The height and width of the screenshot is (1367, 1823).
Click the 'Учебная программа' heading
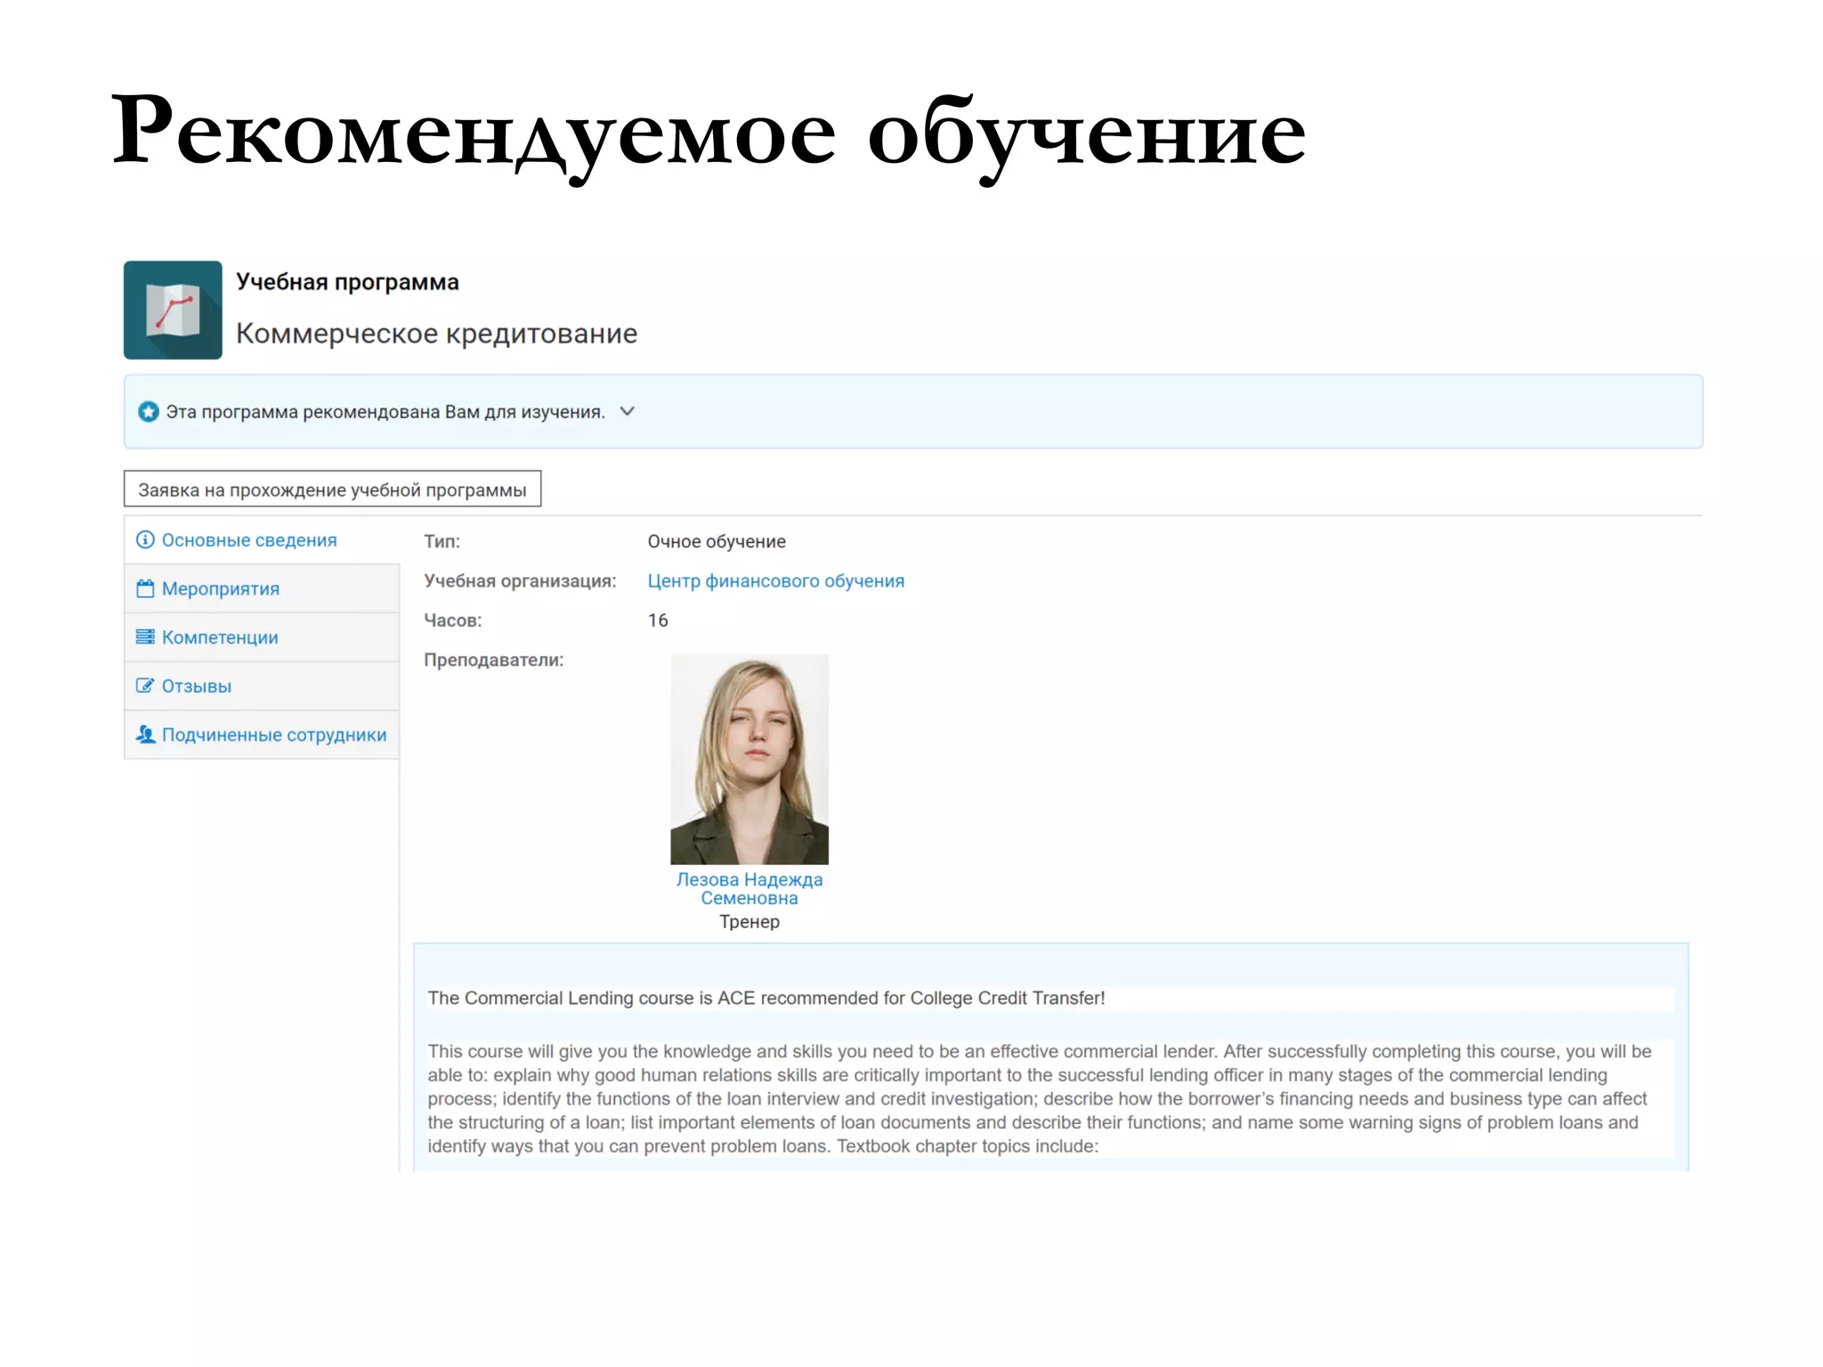[347, 282]
